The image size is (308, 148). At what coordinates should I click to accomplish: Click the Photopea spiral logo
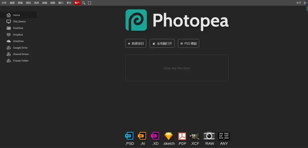(136, 20)
